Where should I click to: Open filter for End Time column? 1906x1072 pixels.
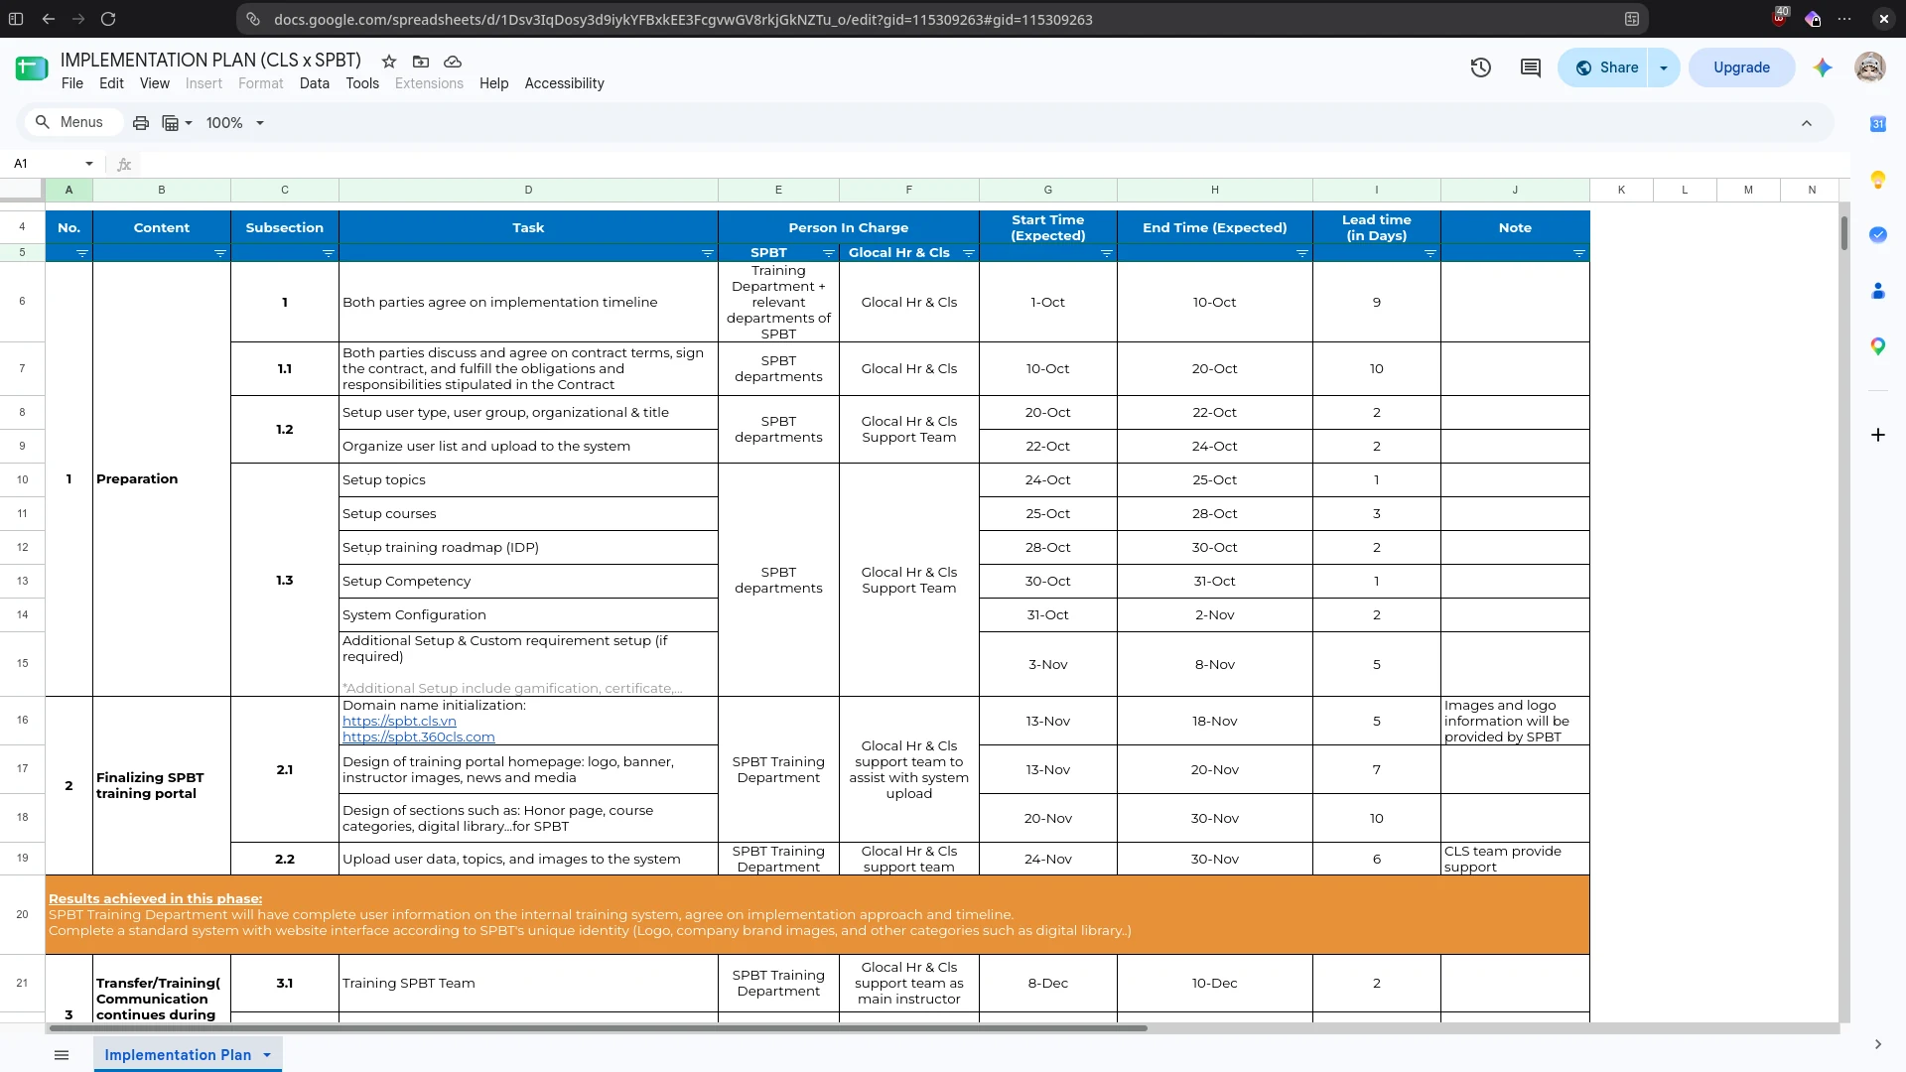[1302, 254]
